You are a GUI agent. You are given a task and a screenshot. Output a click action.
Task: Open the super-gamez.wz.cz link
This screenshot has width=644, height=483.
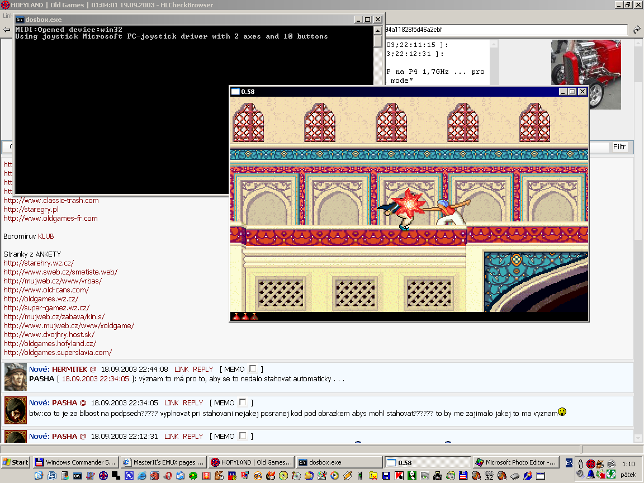[x=46, y=308]
